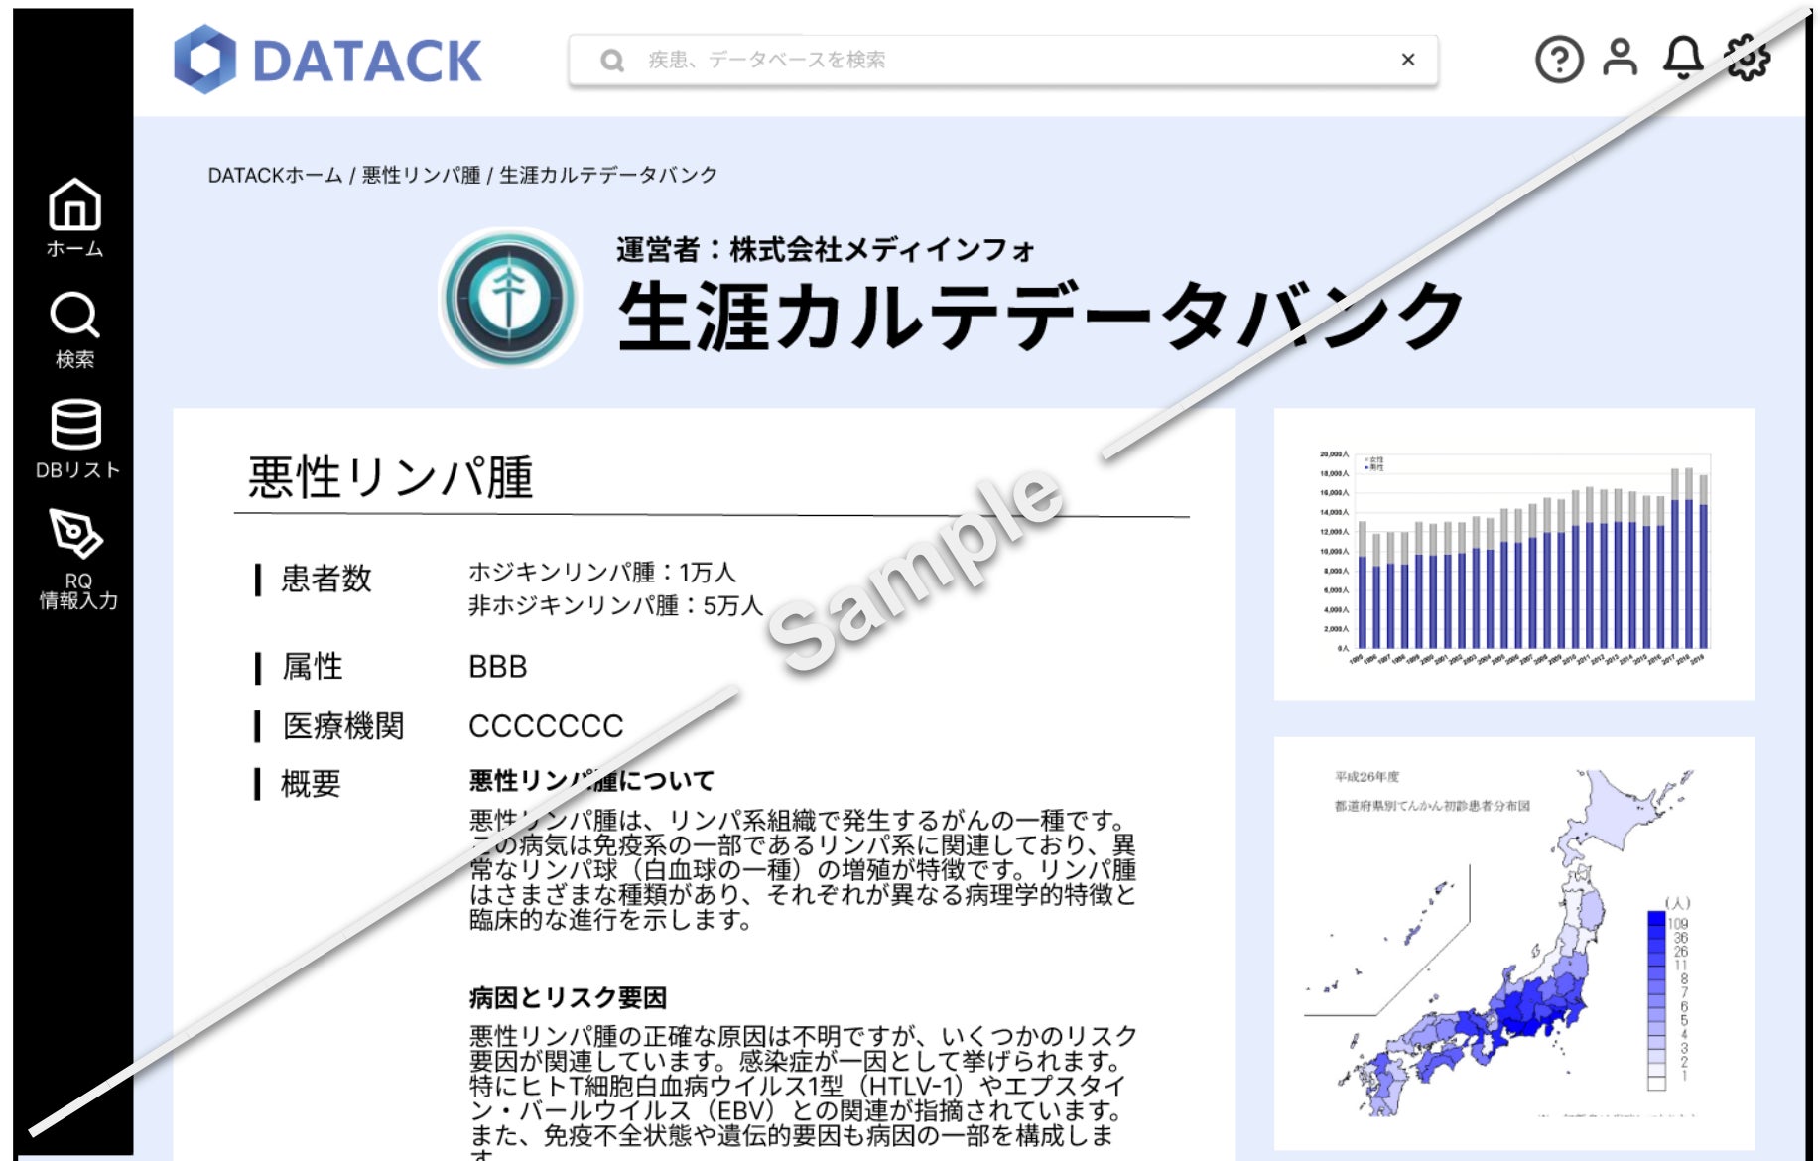The height and width of the screenshot is (1161, 1820).
Task: Click the 悪性リンパ腫 section heading
Action: coord(390,477)
